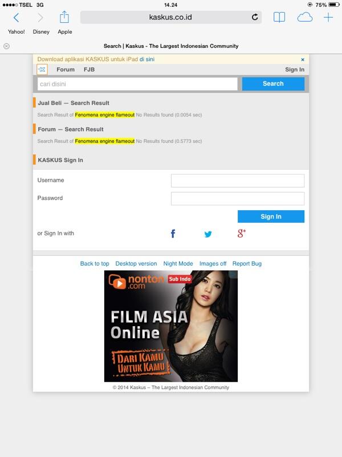Tap the 'Forum — Search Result' heading
This screenshot has width=342, height=457.
point(70,129)
